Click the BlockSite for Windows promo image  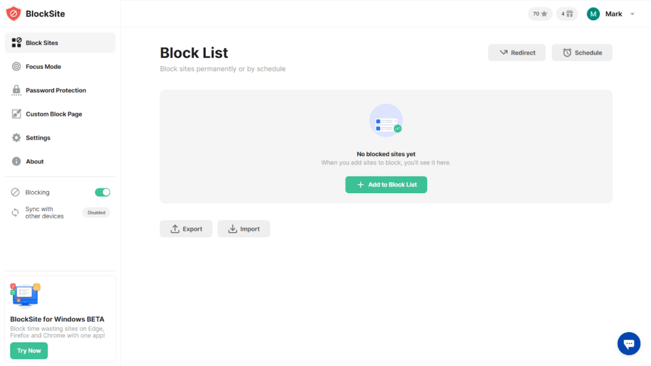point(25,295)
